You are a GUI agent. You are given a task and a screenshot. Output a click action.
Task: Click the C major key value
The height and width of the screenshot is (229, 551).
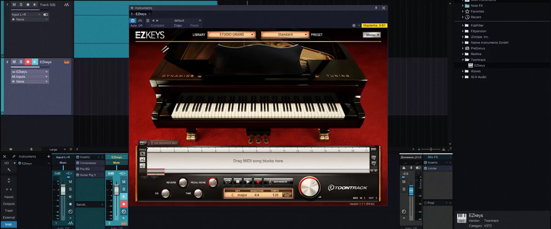(239, 195)
